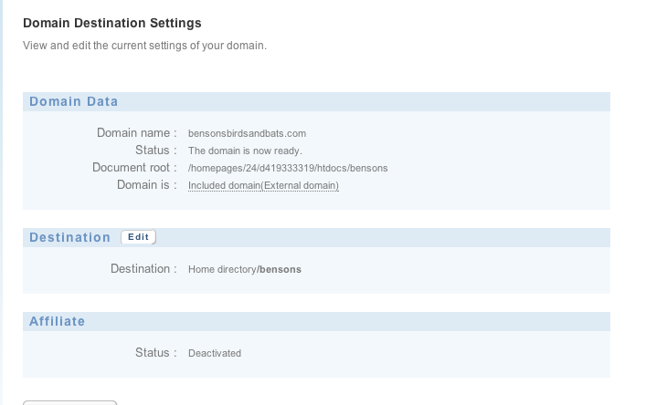Screen dimensions: 646x405
Task: Click the Destination section header title
Action: (x=69, y=237)
